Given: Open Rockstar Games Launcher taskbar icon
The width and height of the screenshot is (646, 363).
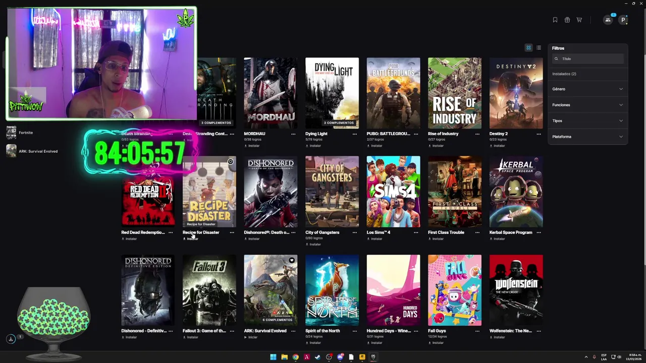Looking at the screenshot, I should point(362,357).
